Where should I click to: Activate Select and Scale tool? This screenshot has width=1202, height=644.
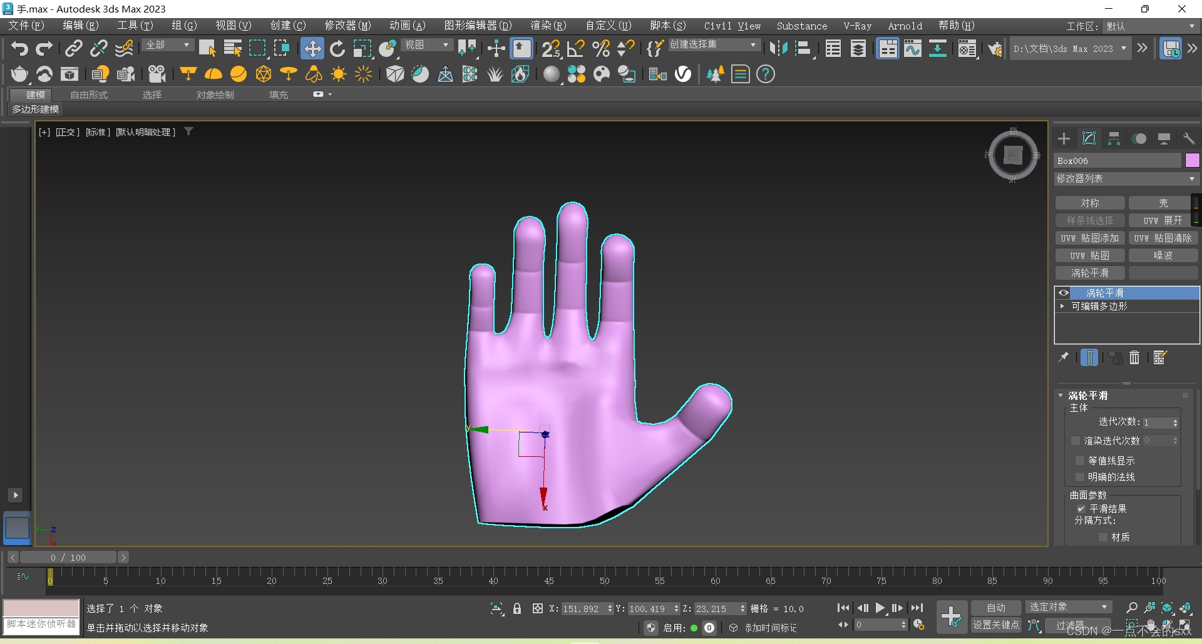click(x=362, y=49)
